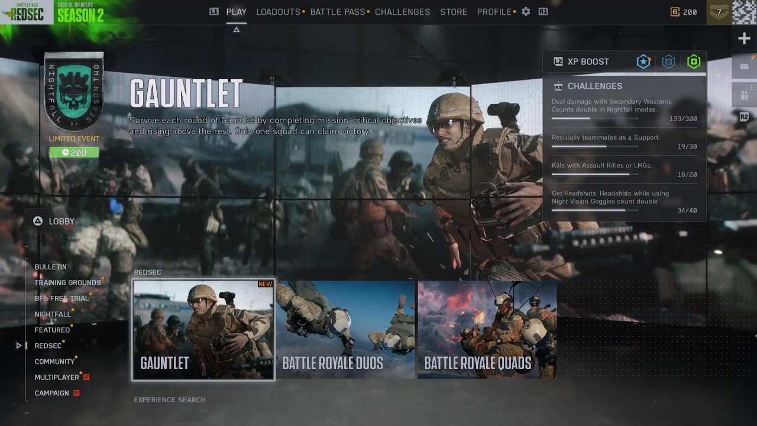Image resolution: width=757 pixels, height=426 pixels.
Task: Open the pixelated player avatar in corner
Action: pos(744,12)
